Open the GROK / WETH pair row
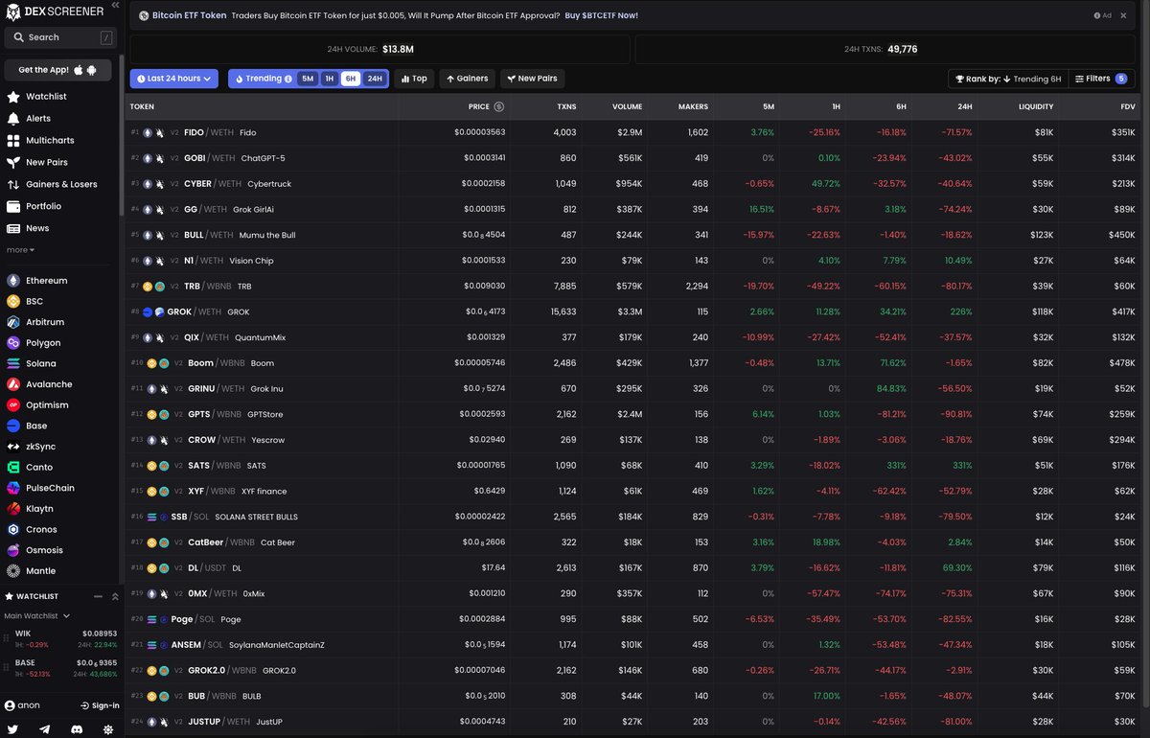 click(x=634, y=311)
